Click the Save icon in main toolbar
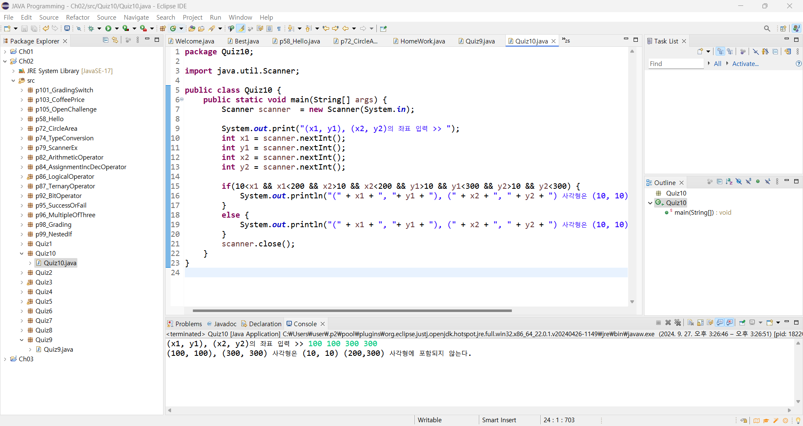Image resolution: width=803 pixels, height=426 pixels. tap(24, 28)
